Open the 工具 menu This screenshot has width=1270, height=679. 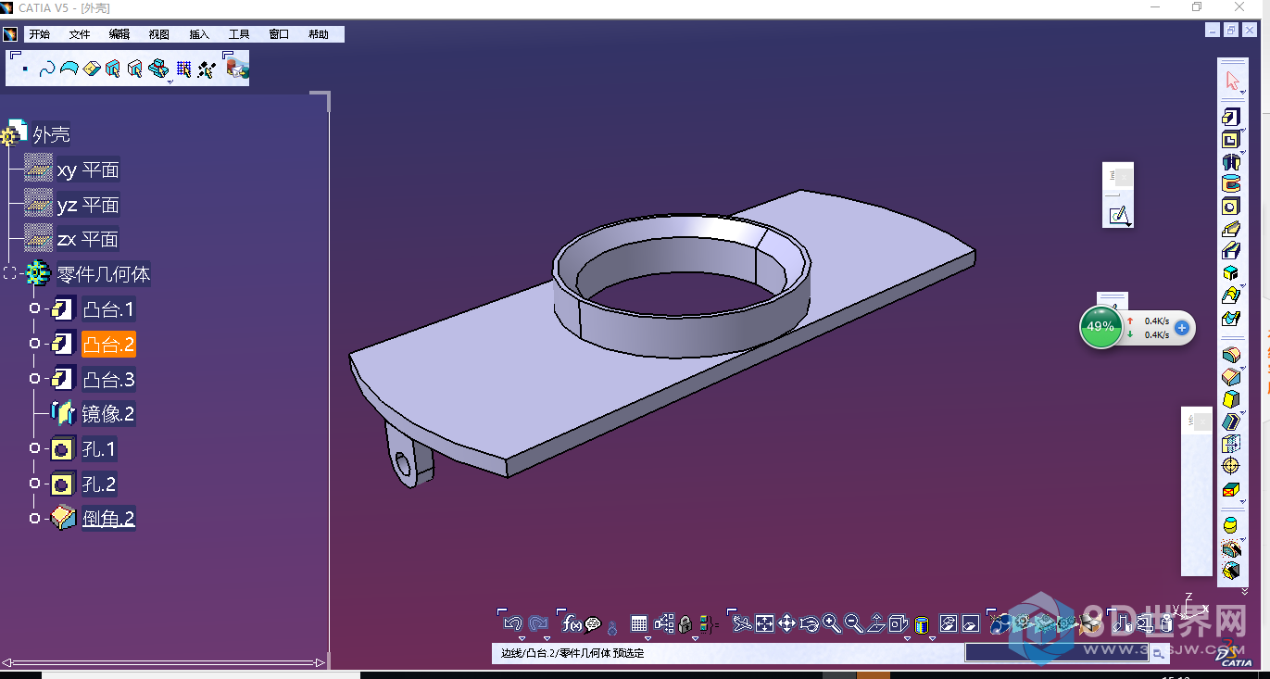click(239, 34)
